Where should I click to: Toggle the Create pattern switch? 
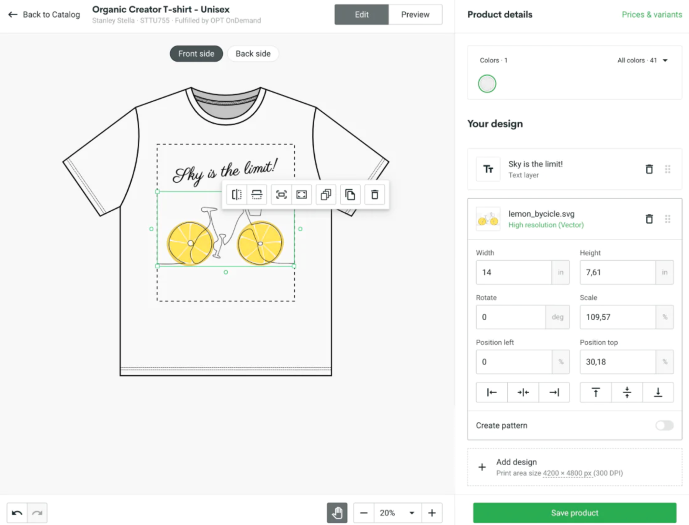point(664,425)
